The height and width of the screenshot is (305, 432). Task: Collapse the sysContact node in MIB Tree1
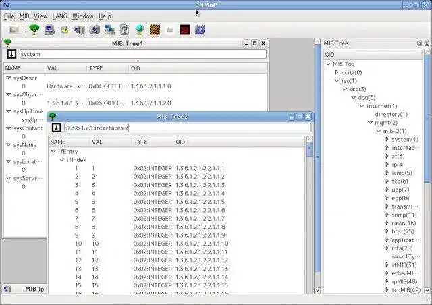tap(9, 128)
